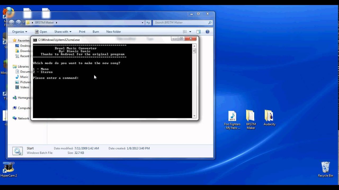Select Pictures library in sidebar
The width and height of the screenshot is (339, 190).
(23, 82)
